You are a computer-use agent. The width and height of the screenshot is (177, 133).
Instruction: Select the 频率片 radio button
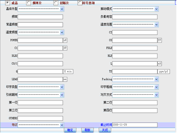29,3
